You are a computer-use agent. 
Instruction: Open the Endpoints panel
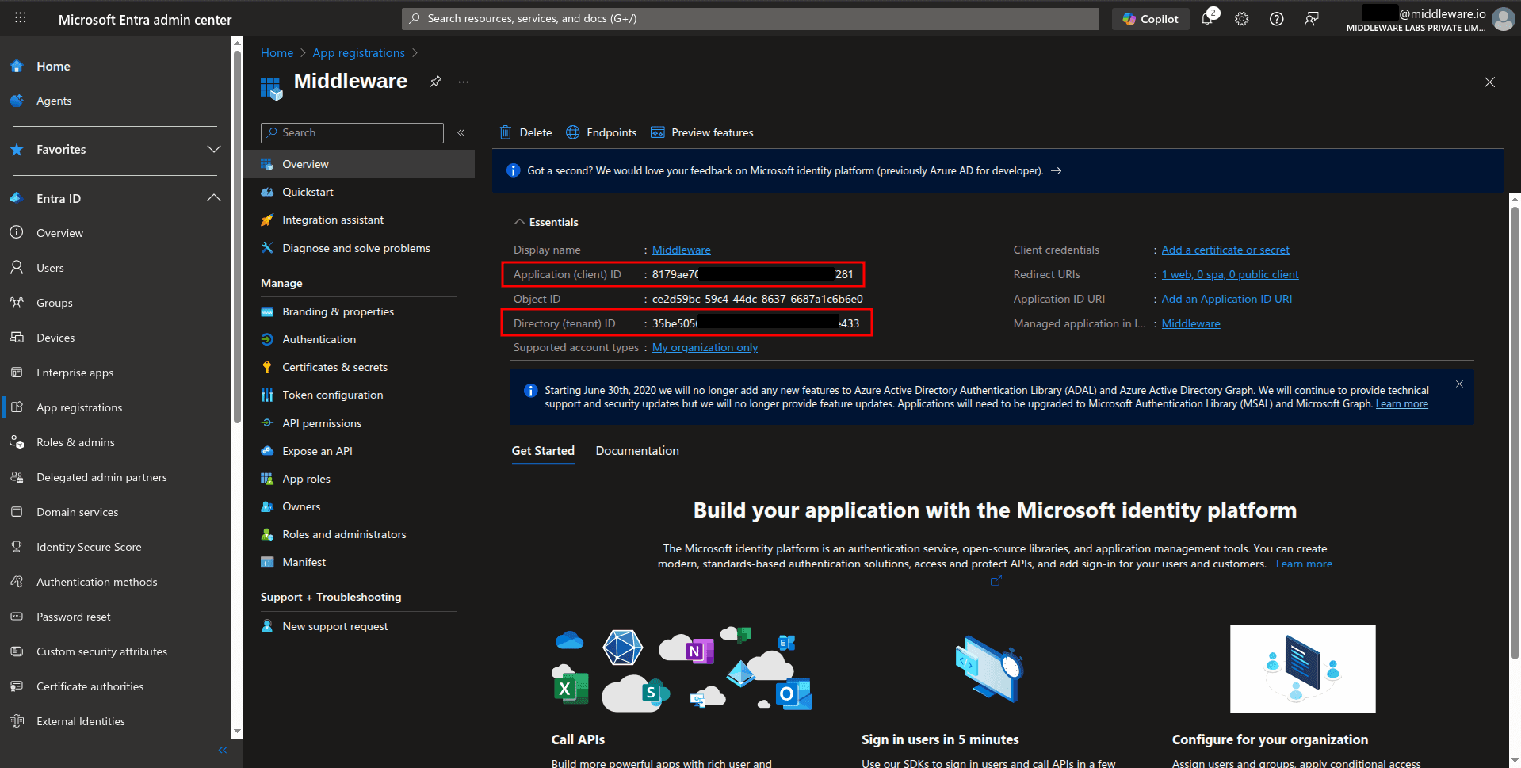(601, 132)
